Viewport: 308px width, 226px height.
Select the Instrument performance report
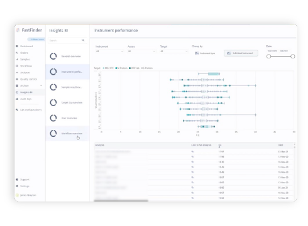tap(67, 72)
